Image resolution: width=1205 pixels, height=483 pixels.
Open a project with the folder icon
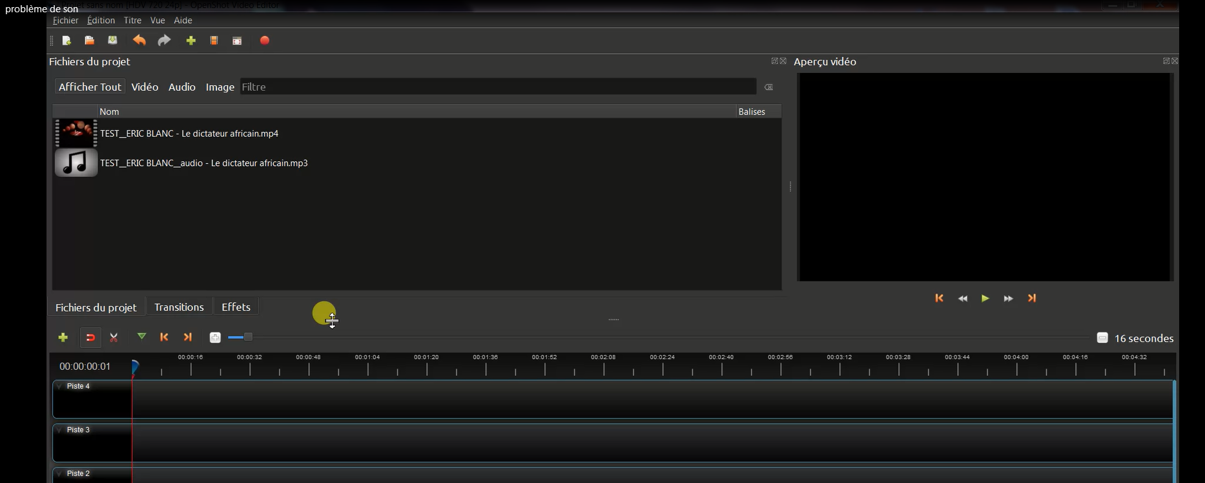(x=90, y=41)
